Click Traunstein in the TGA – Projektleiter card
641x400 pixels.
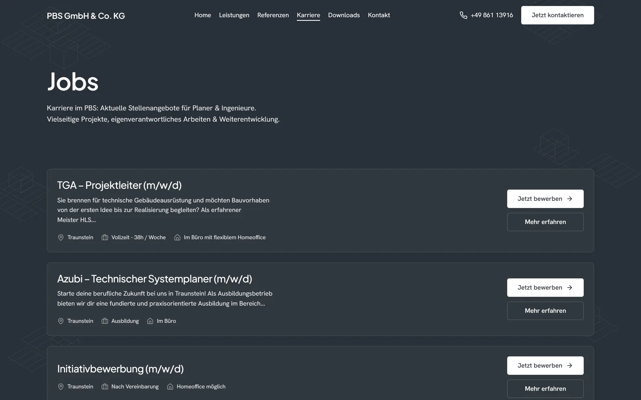click(80, 238)
